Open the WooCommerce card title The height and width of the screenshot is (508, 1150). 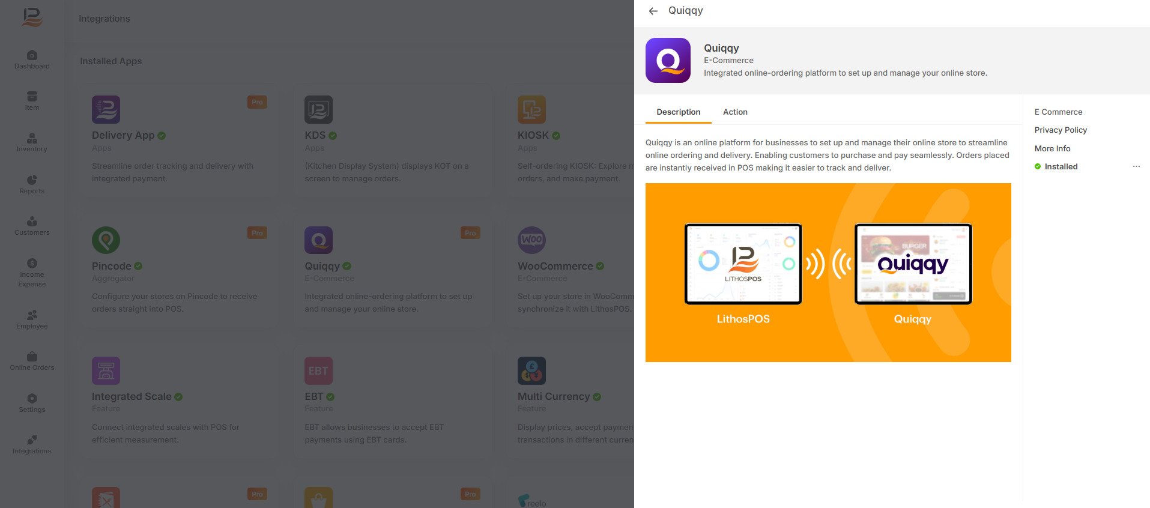point(555,266)
